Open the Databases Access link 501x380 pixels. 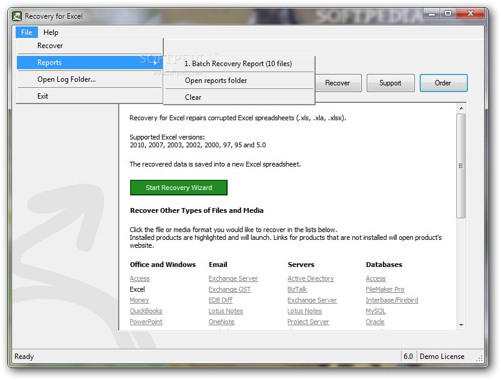376,278
